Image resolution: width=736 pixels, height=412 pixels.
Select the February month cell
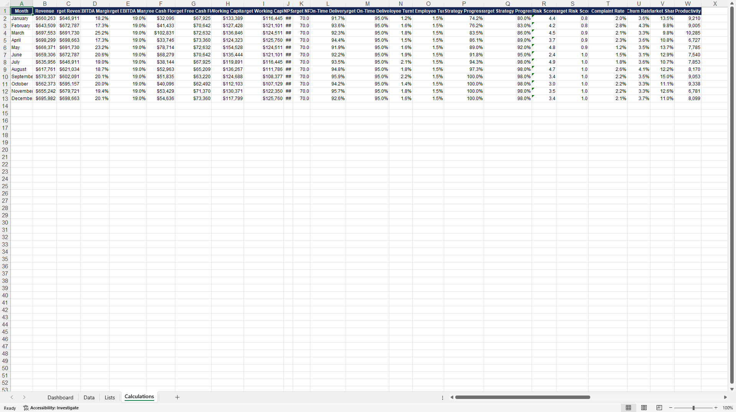pos(21,26)
